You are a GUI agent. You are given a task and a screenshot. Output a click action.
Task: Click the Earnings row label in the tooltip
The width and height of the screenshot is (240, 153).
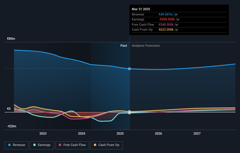[138, 19]
